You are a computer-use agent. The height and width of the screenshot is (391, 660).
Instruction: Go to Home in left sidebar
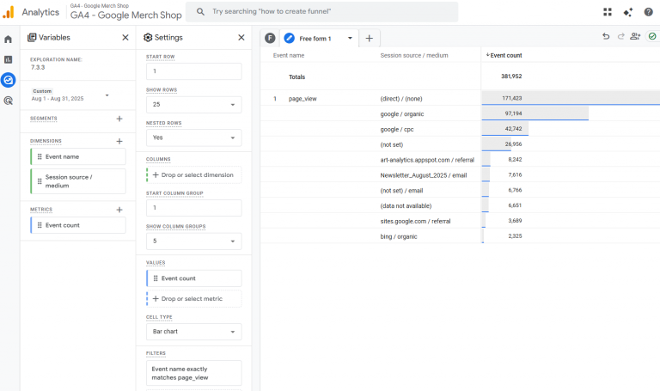[x=9, y=40]
